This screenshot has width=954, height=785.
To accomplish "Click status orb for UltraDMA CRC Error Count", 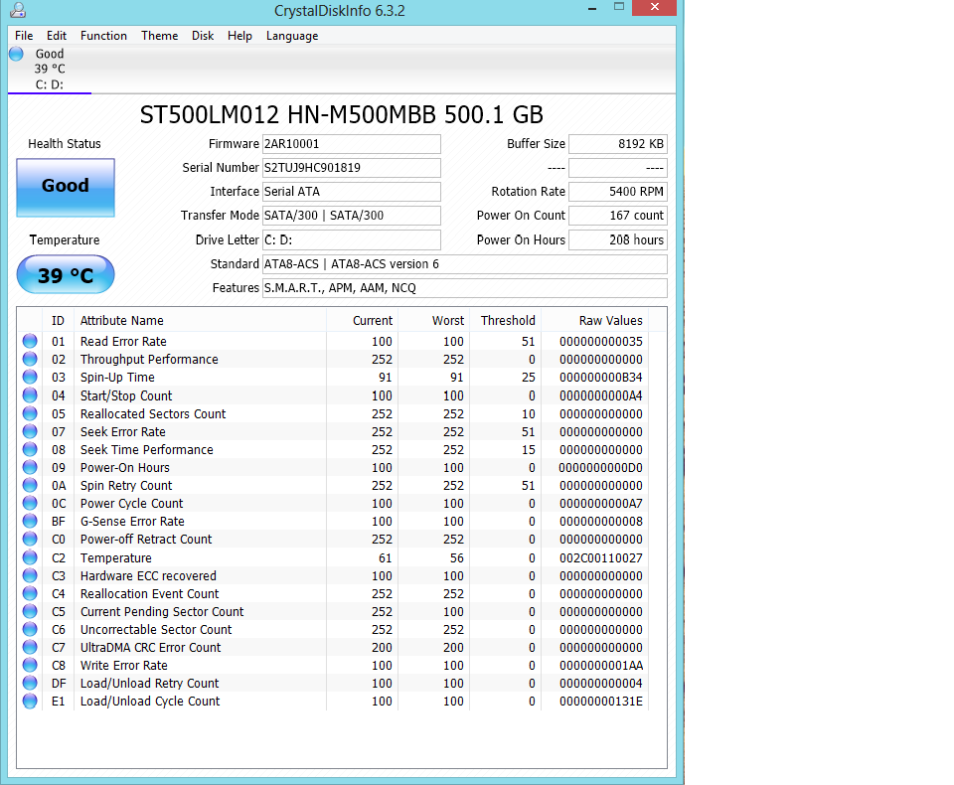I will click(30, 648).
